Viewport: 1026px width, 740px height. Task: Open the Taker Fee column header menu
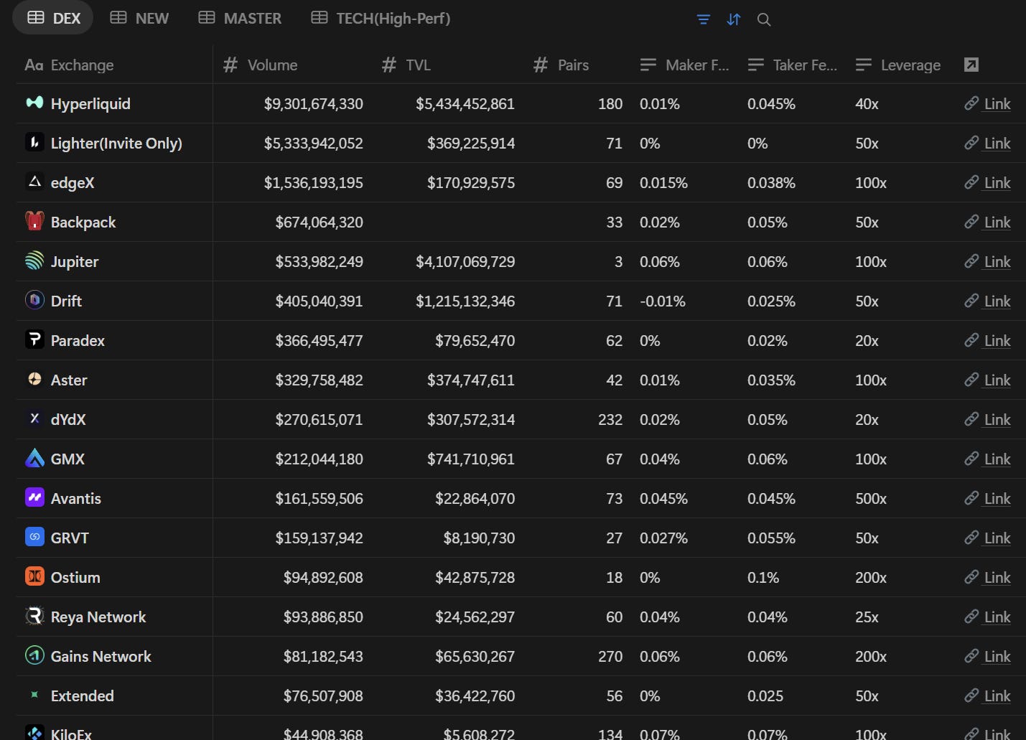pos(793,65)
